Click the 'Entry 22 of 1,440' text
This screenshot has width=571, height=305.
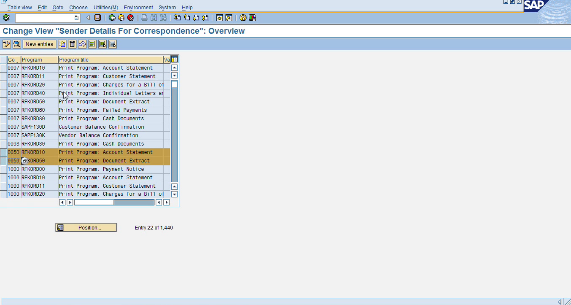pyautogui.click(x=154, y=228)
